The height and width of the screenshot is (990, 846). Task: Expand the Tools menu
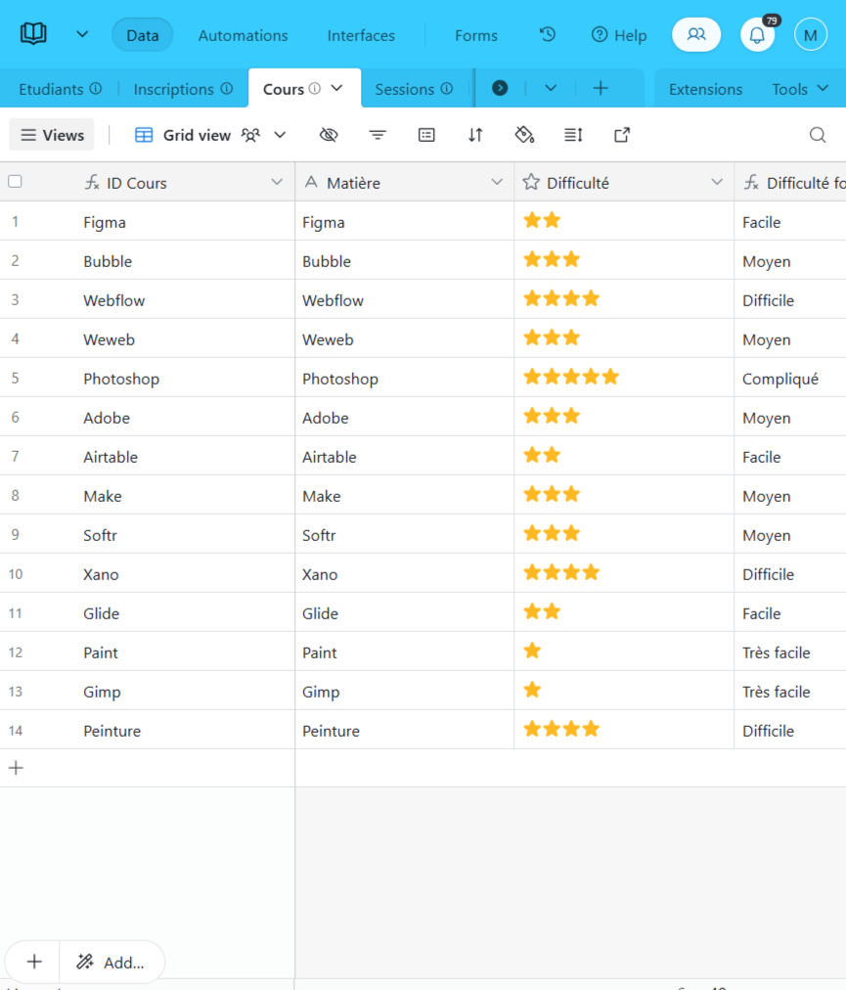(x=799, y=89)
